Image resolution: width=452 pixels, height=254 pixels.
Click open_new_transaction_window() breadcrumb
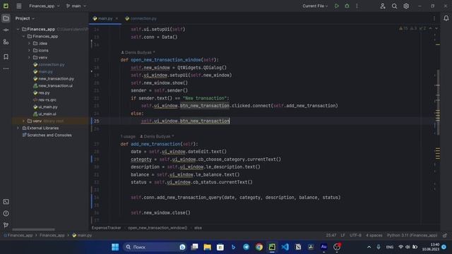click(x=157, y=228)
